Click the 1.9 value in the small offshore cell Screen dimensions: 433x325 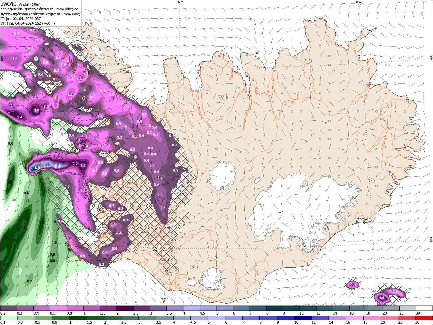[354, 285]
